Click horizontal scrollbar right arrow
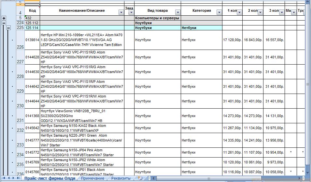This screenshot has height=182, width=311. coord(300,178)
